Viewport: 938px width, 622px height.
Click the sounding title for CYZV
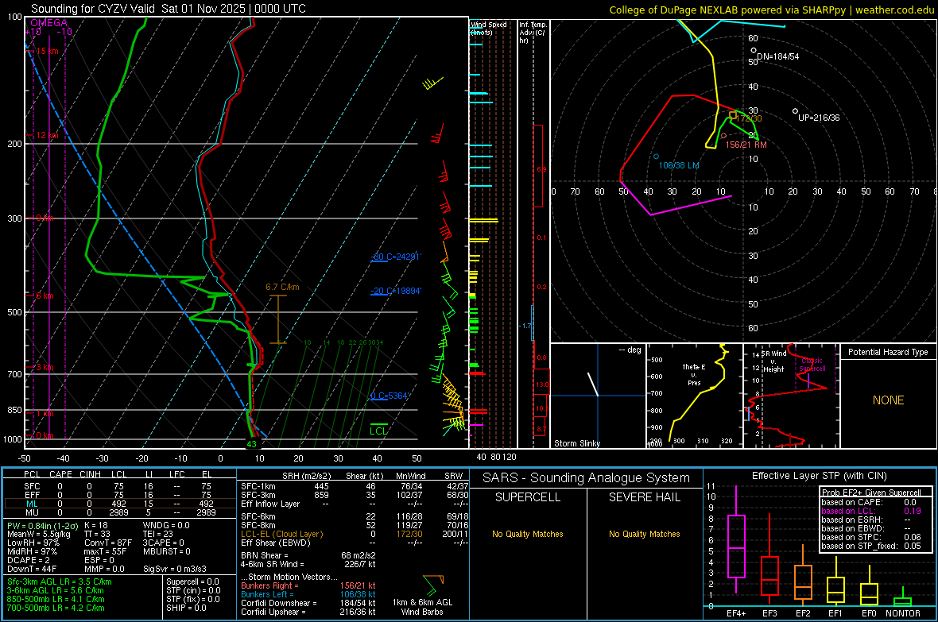(168, 9)
